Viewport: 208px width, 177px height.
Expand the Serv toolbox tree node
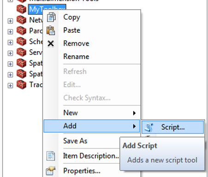coord(10,53)
